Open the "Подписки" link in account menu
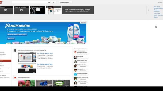This screenshot has width=163, height=91. (x=157, y=10)
